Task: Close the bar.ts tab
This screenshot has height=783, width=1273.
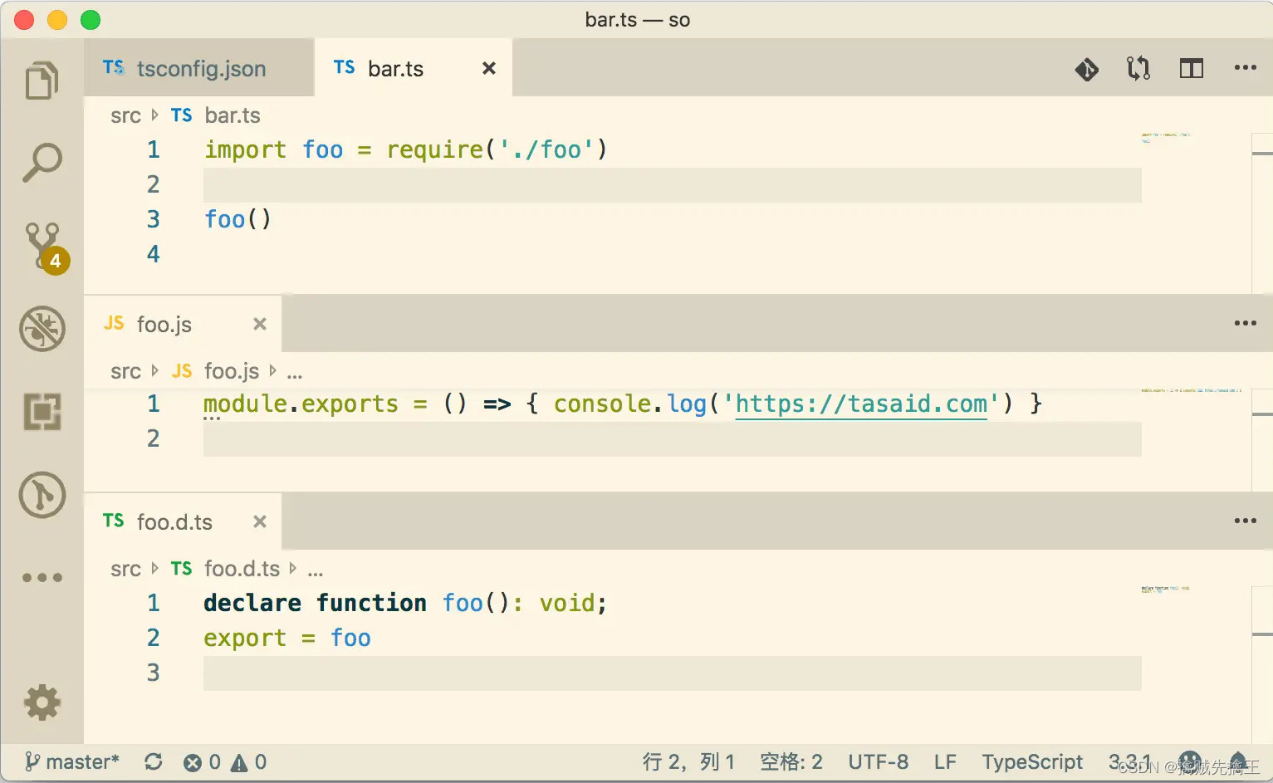Action: coord(489,68)
